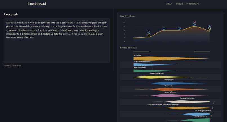Select the dark blue memory cells ribbon
Screen dimensions: 227x122
point(172,83)
